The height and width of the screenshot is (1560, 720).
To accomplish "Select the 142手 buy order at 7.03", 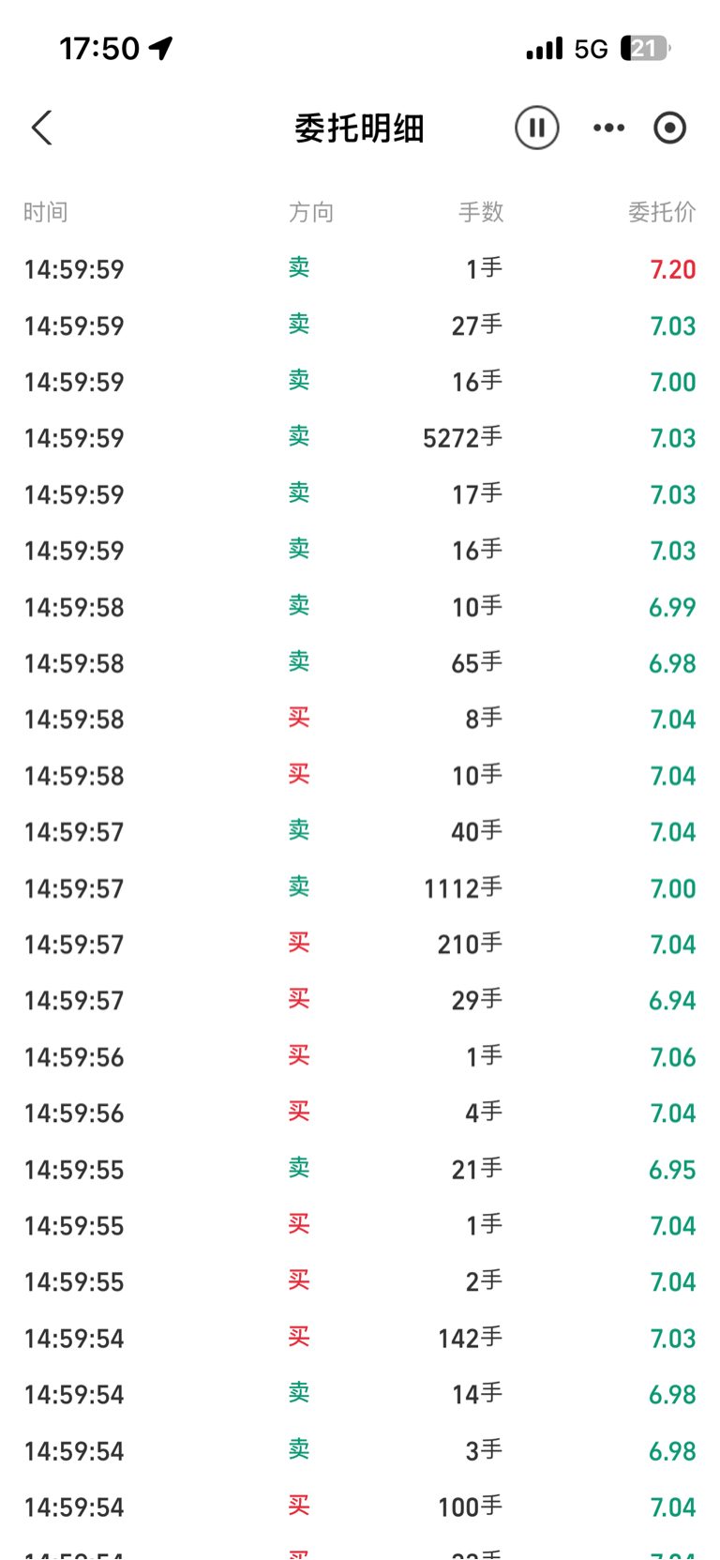I will coord(360,1339).
